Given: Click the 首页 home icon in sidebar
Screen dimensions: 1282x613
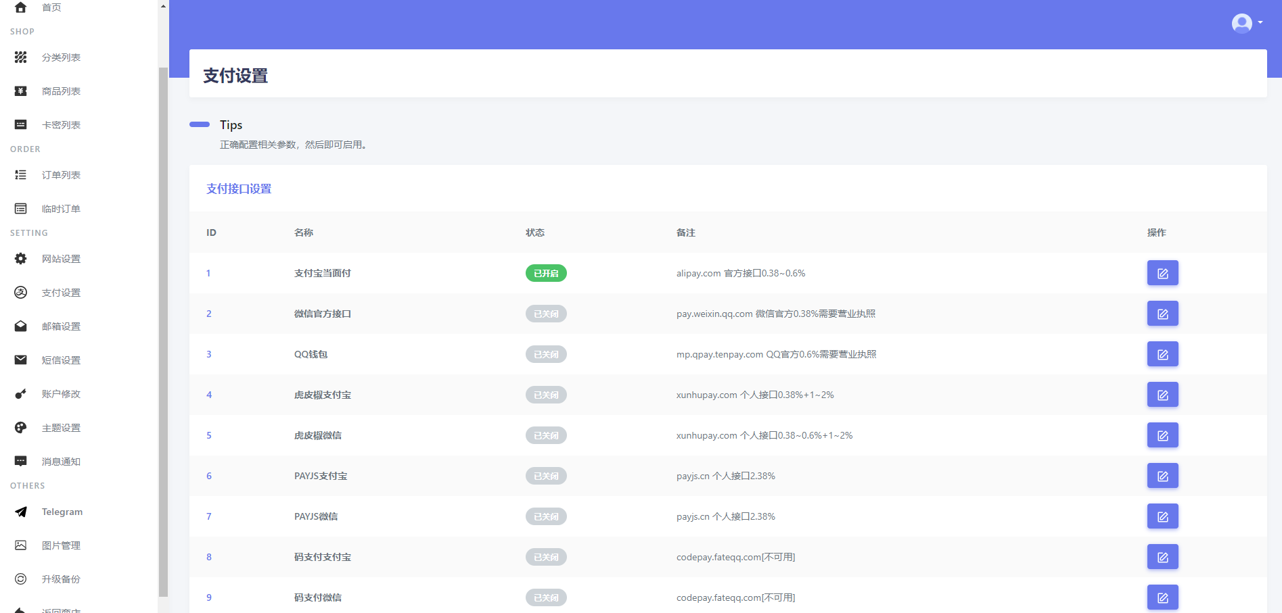Looking at the screenshot, I should 20,7.
